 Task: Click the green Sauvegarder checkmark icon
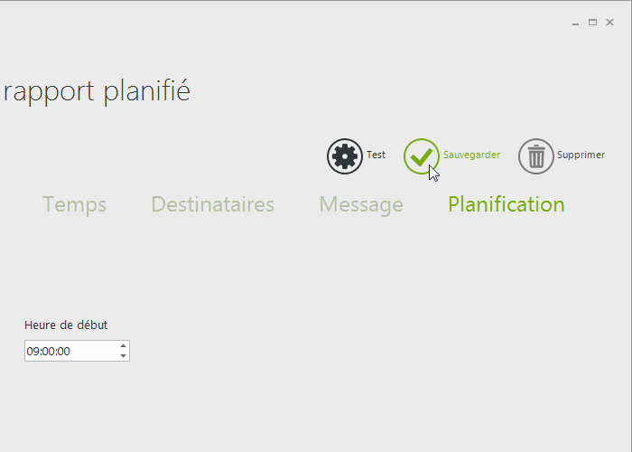421,156
